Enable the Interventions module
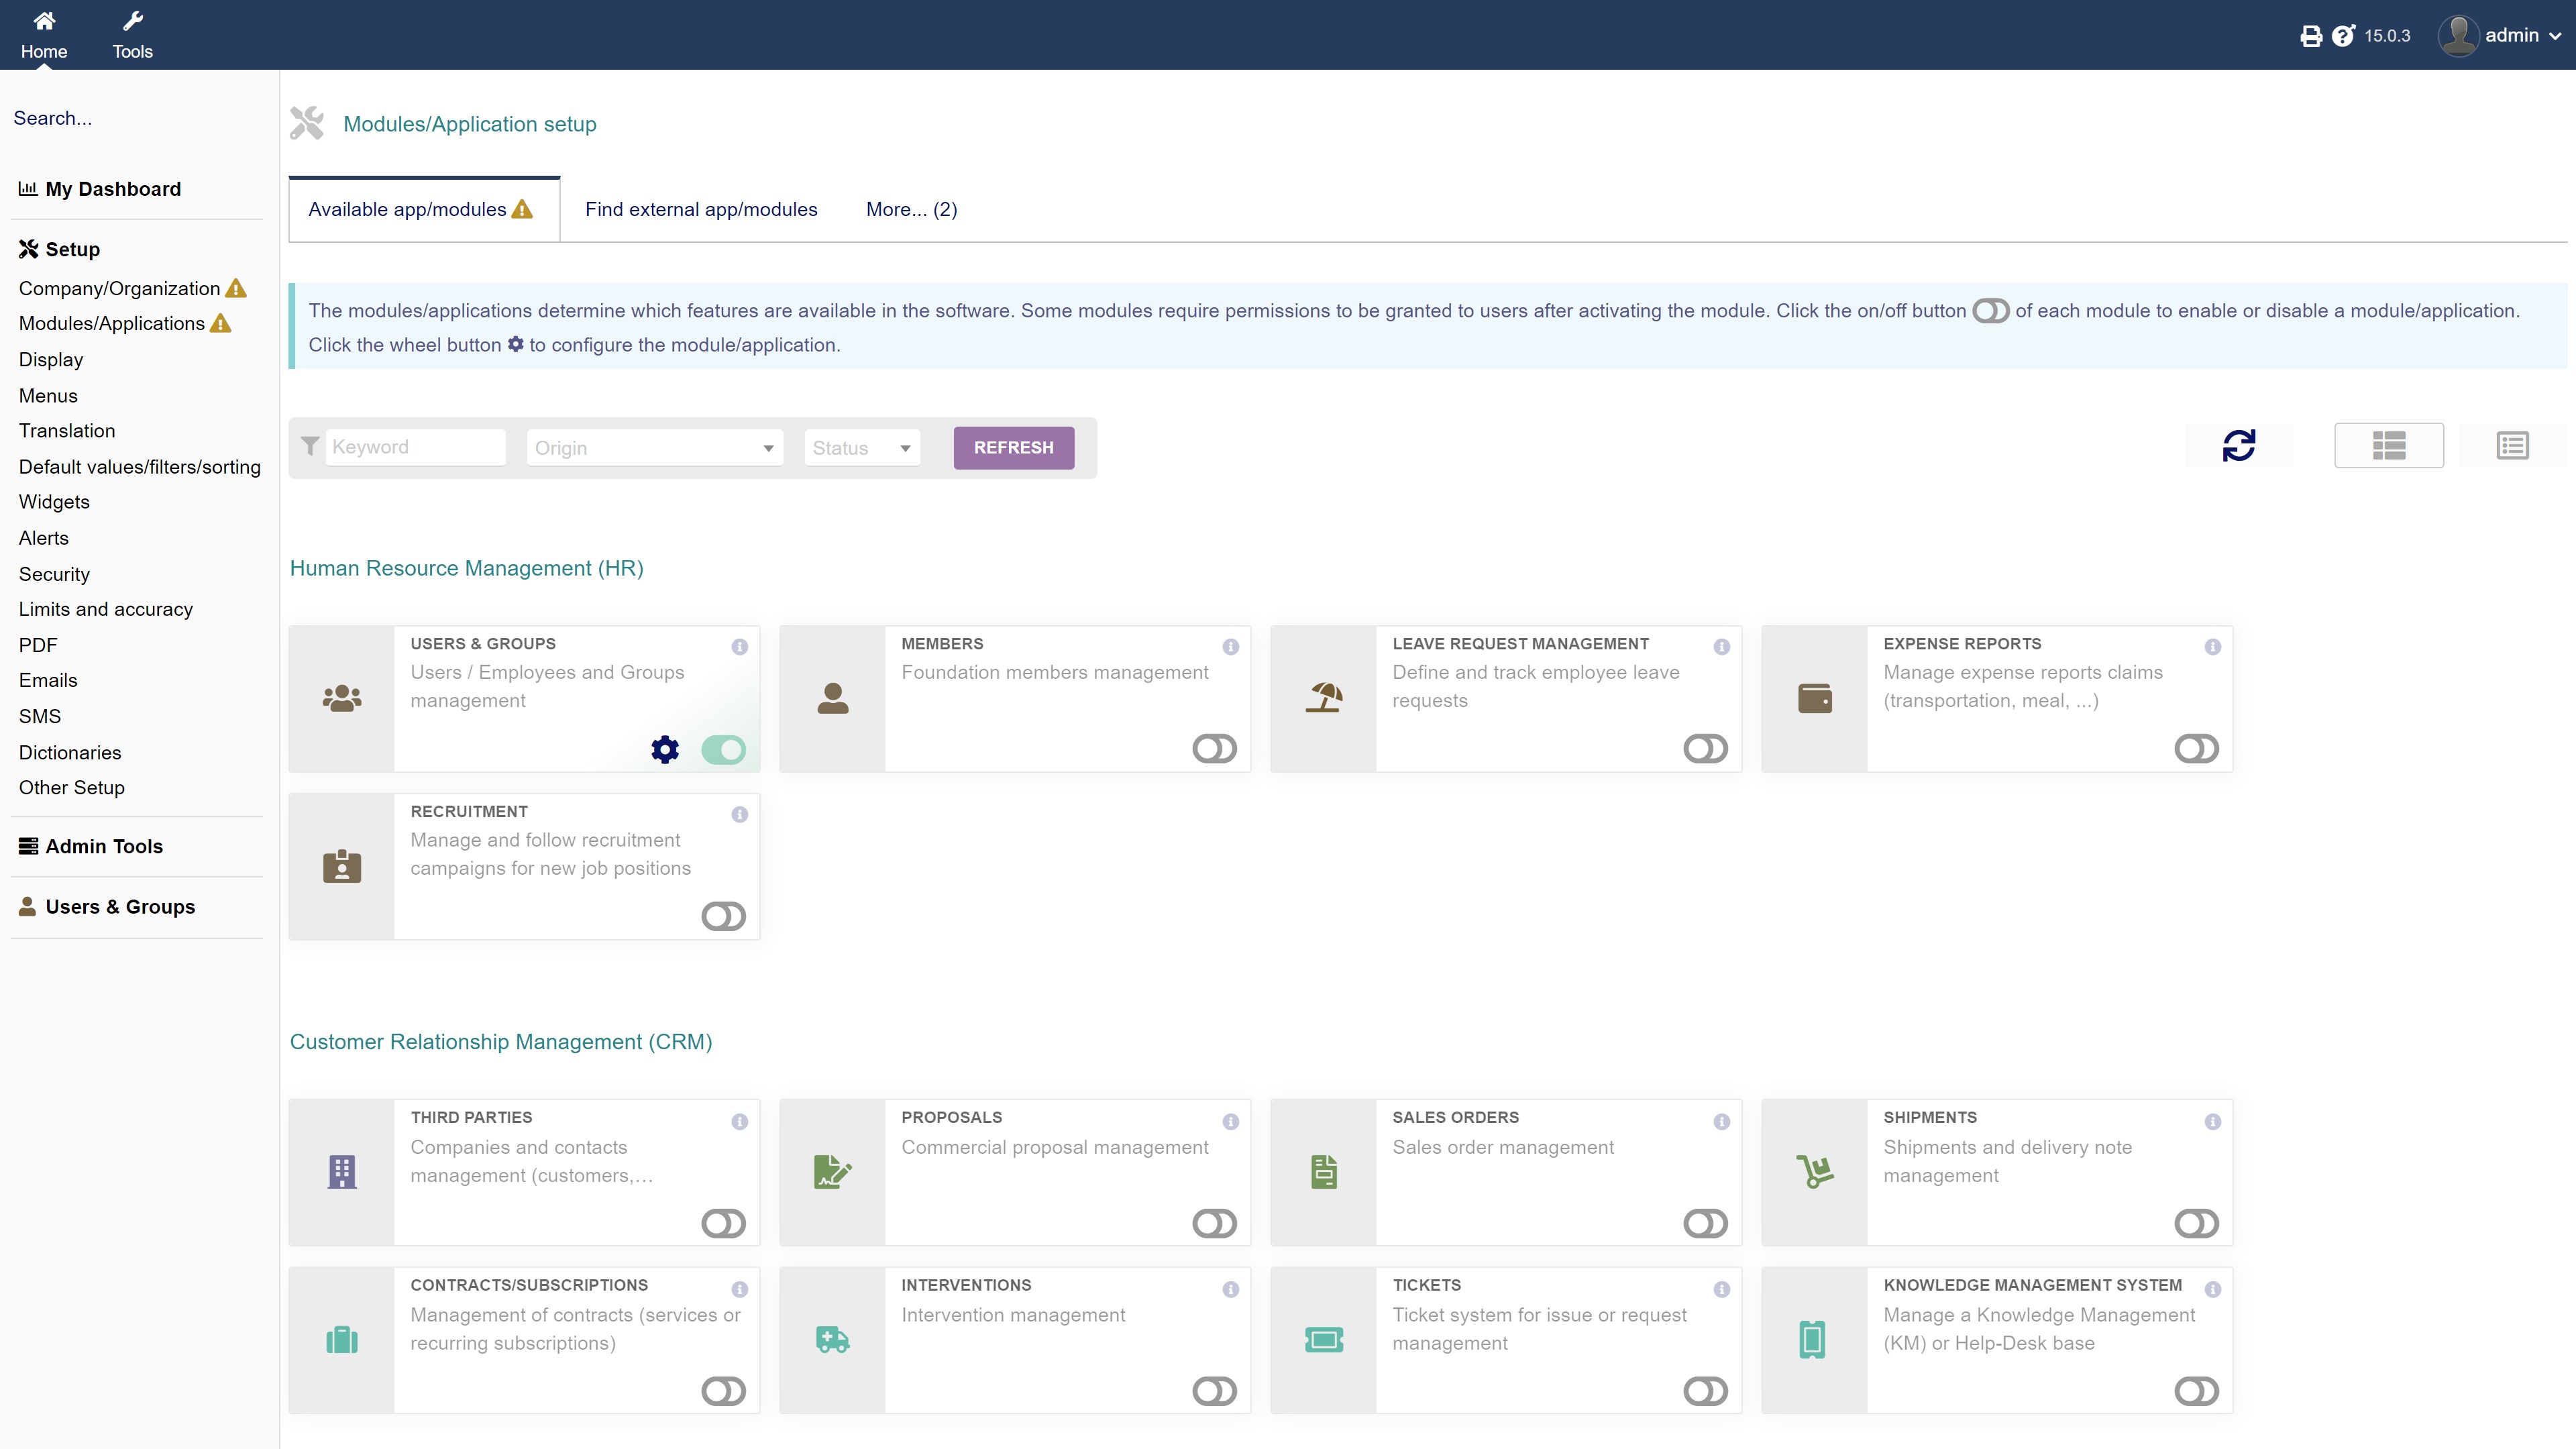Screen dimensions: 2576x1449 1215,1392
